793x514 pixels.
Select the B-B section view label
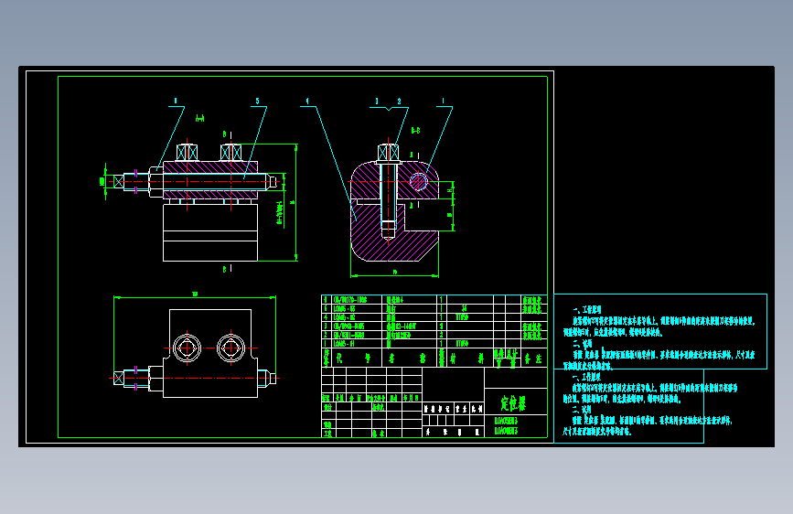click(415, 131)
